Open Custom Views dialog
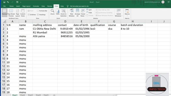 click(x=23, y=13)
